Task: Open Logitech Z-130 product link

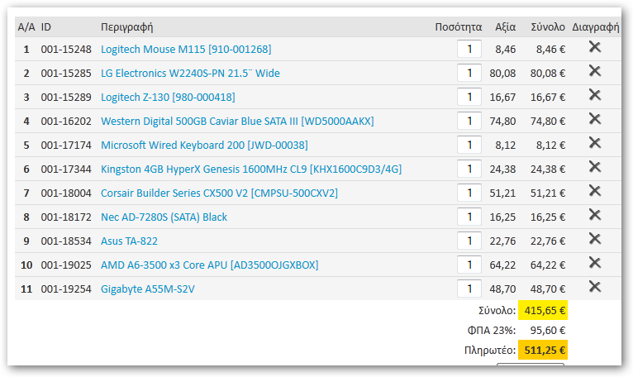Action: [168, 97]
